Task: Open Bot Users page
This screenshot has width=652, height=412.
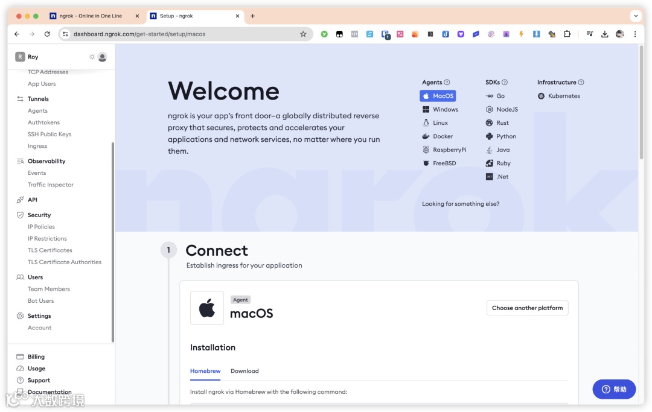Action: click(x=41, y=300)
